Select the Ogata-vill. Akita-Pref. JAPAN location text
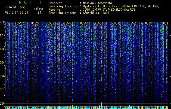 [121, 6]
